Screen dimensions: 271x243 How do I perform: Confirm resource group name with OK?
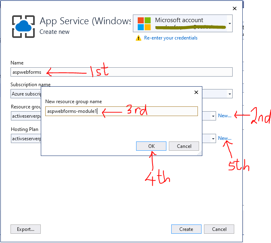coord(151,146)
